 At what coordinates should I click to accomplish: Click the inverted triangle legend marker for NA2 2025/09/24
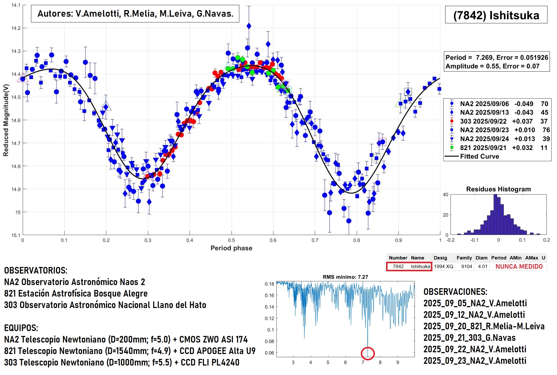[x=452, y=139]
